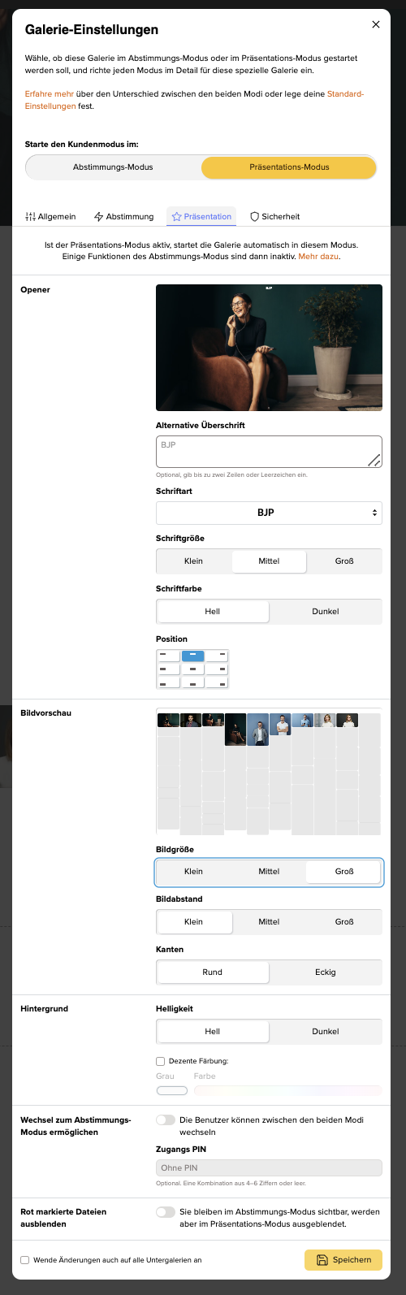
Task: Toggle switch for changing between both modes
Action: [x=166, y=1120]
